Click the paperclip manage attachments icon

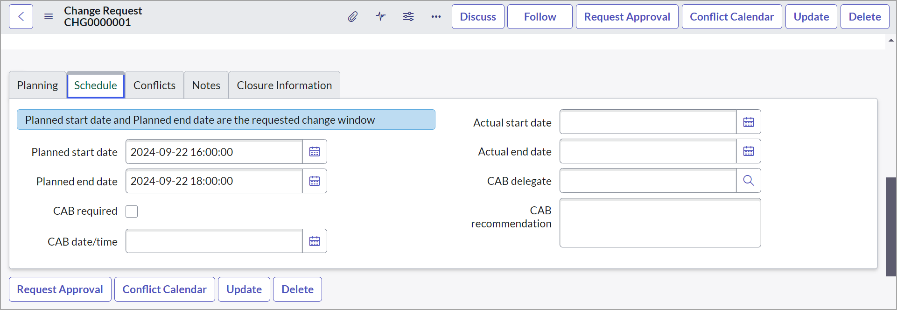[353, 17]
